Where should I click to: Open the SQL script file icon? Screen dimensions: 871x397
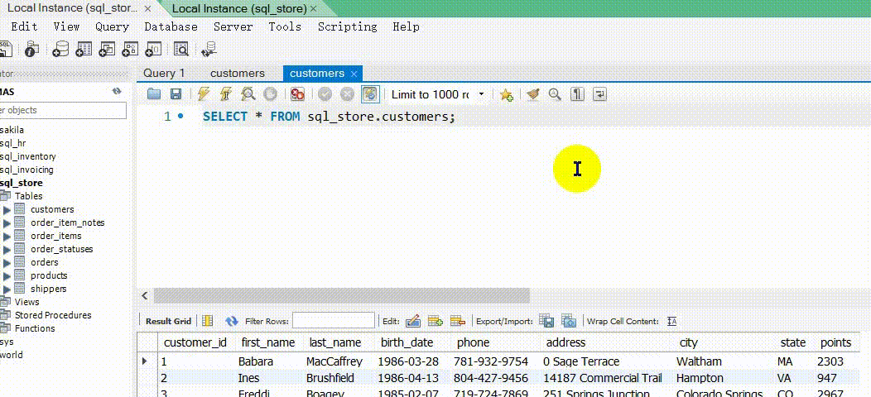click(x=5, y=50)
